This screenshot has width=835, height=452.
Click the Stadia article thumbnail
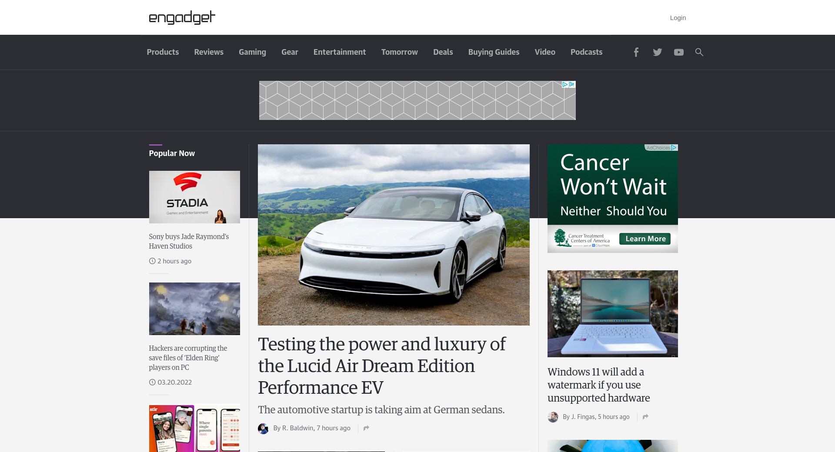click(x=194, y=197)
